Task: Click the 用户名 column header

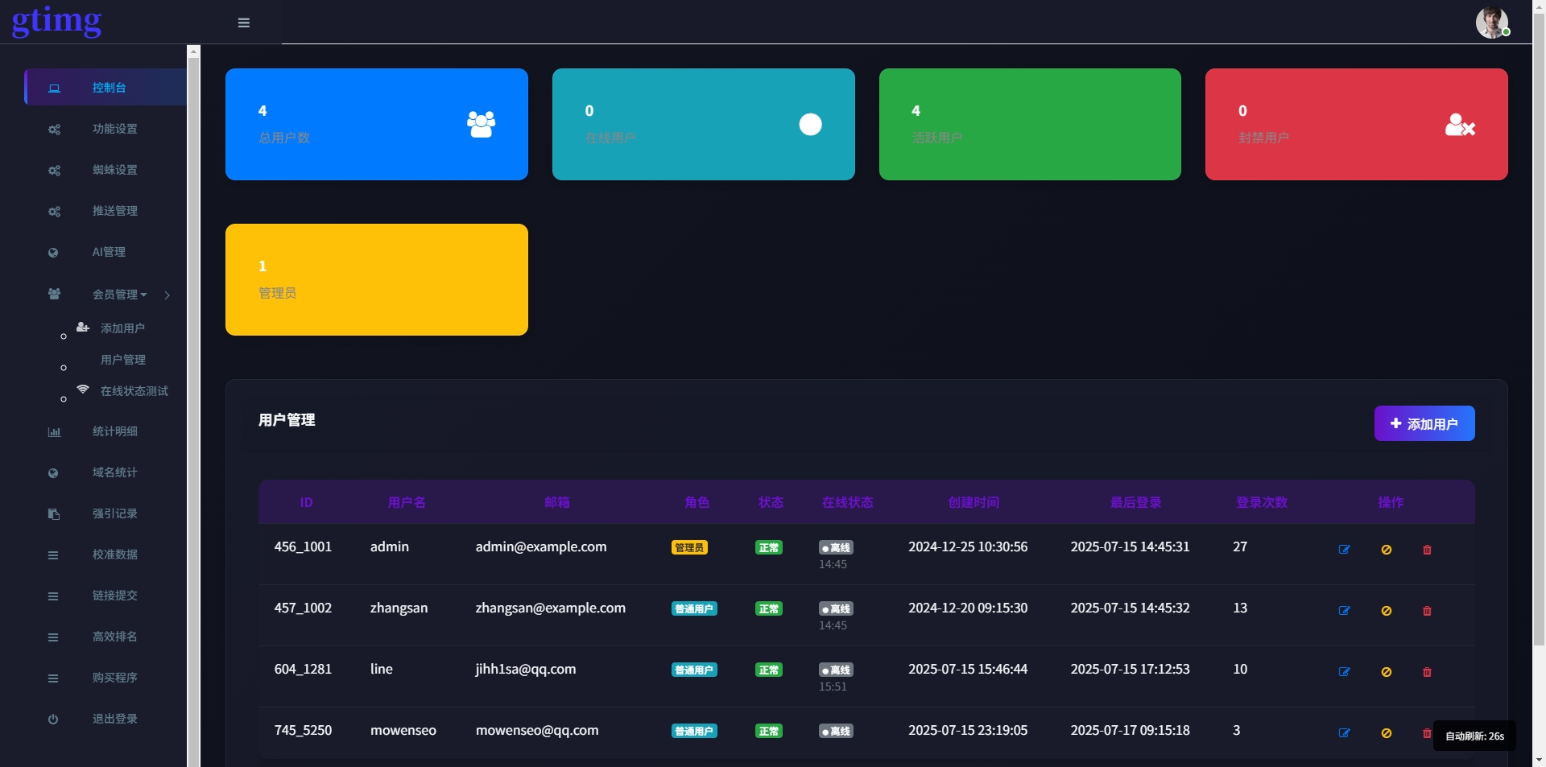Action: click(x=407, y=502)
